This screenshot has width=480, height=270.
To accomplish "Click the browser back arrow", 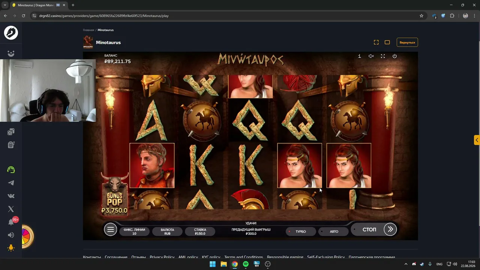I will [5, 16].
